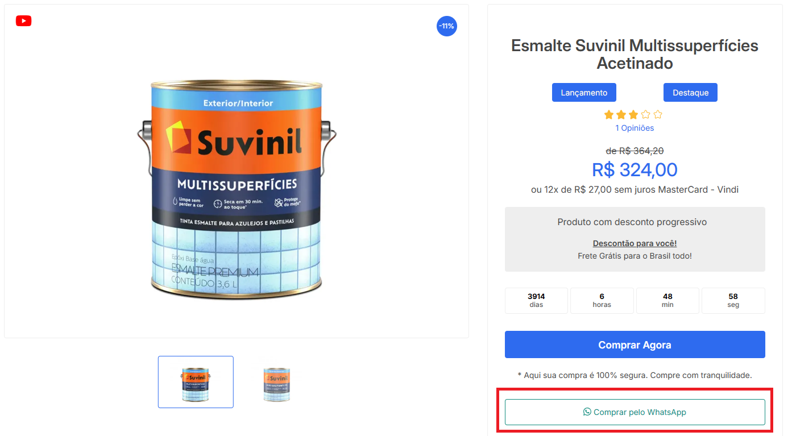Click the fourth empty rating star
788x436 pixels.
[646, 115]
